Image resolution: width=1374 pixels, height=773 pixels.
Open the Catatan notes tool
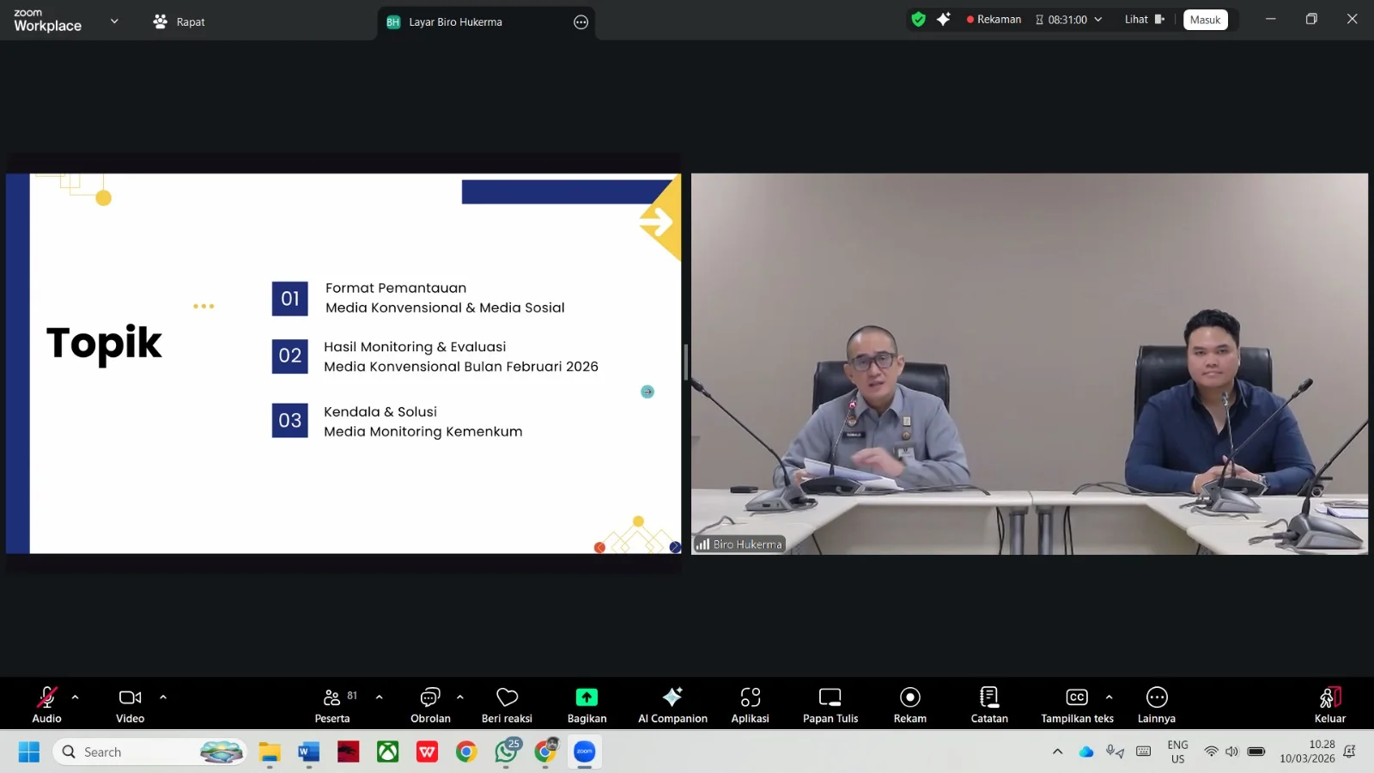[x=989, y=704]
